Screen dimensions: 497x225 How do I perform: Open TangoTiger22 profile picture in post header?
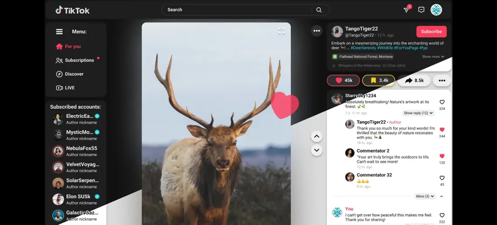coord(337,31)
